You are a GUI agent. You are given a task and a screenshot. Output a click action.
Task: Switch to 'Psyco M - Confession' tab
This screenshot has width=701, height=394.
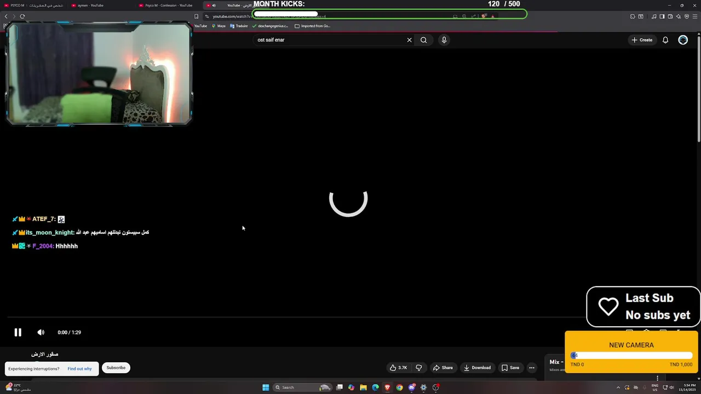pos(169,5)
